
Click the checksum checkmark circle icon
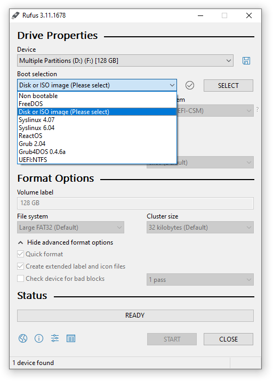(190, 85)
